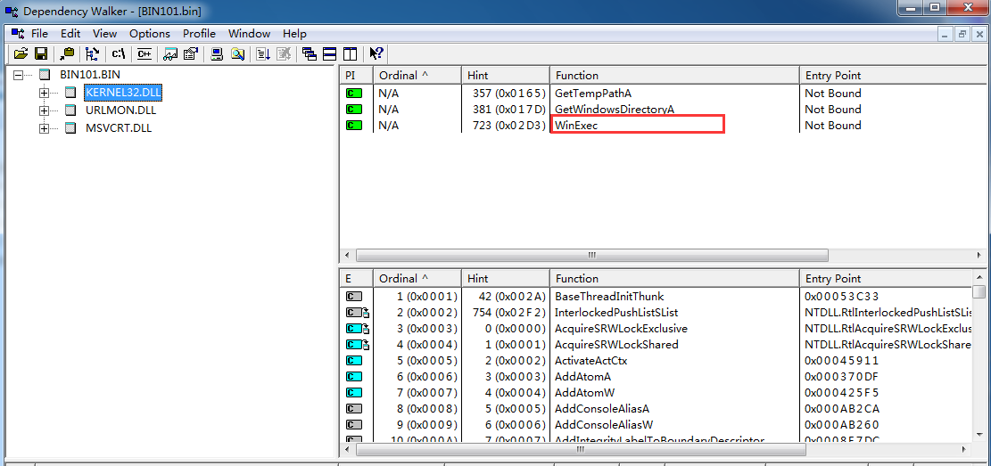Select MSVCRT.DLL in the module tree
The height and width of the screenshot is (466, 991).
[x=119, y=128]
